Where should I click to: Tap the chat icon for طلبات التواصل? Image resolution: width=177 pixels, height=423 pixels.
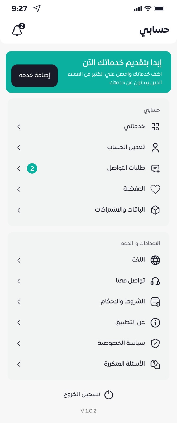click(x=155, y=168)
